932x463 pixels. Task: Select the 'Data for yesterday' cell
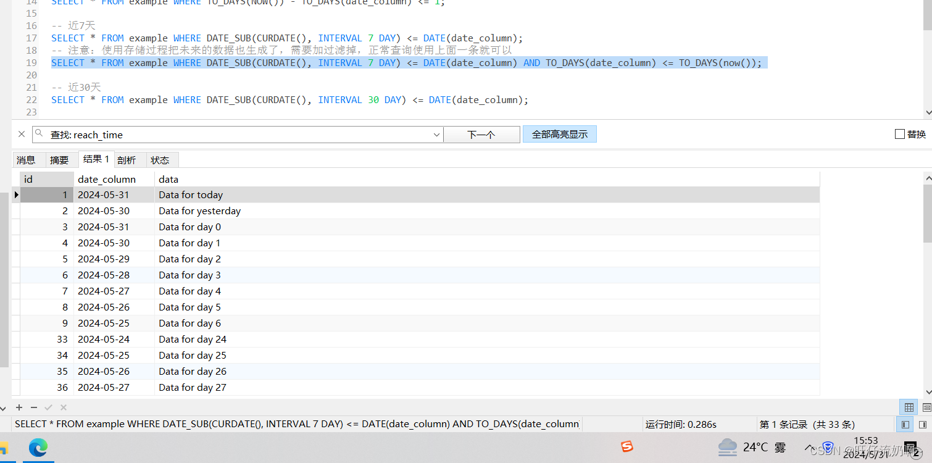point(487,211)
